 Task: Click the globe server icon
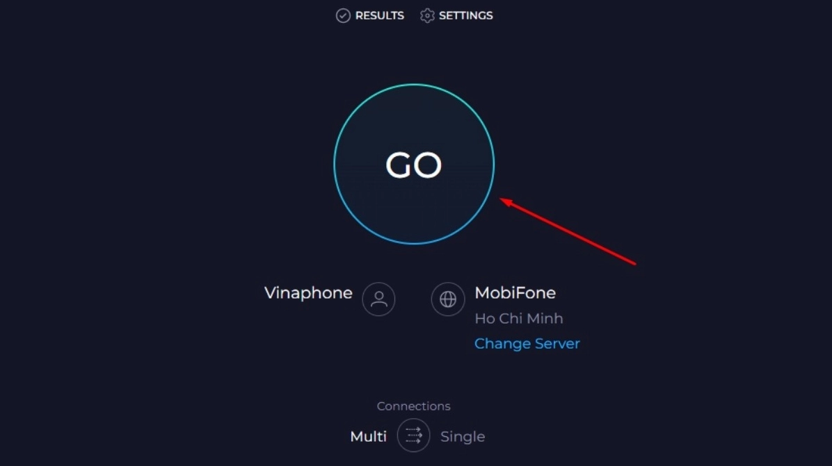click(x=448, y=299)
